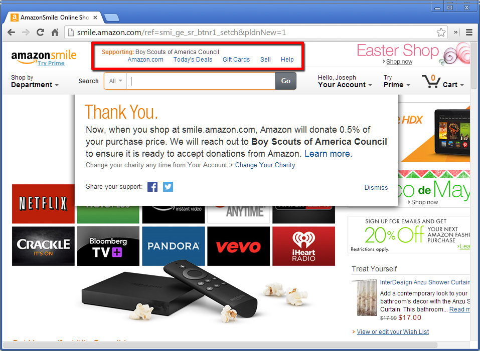Screen dimensions: 480x351
Task: Close the AmazonSmile browser tab
Action: tap(95, 18)
